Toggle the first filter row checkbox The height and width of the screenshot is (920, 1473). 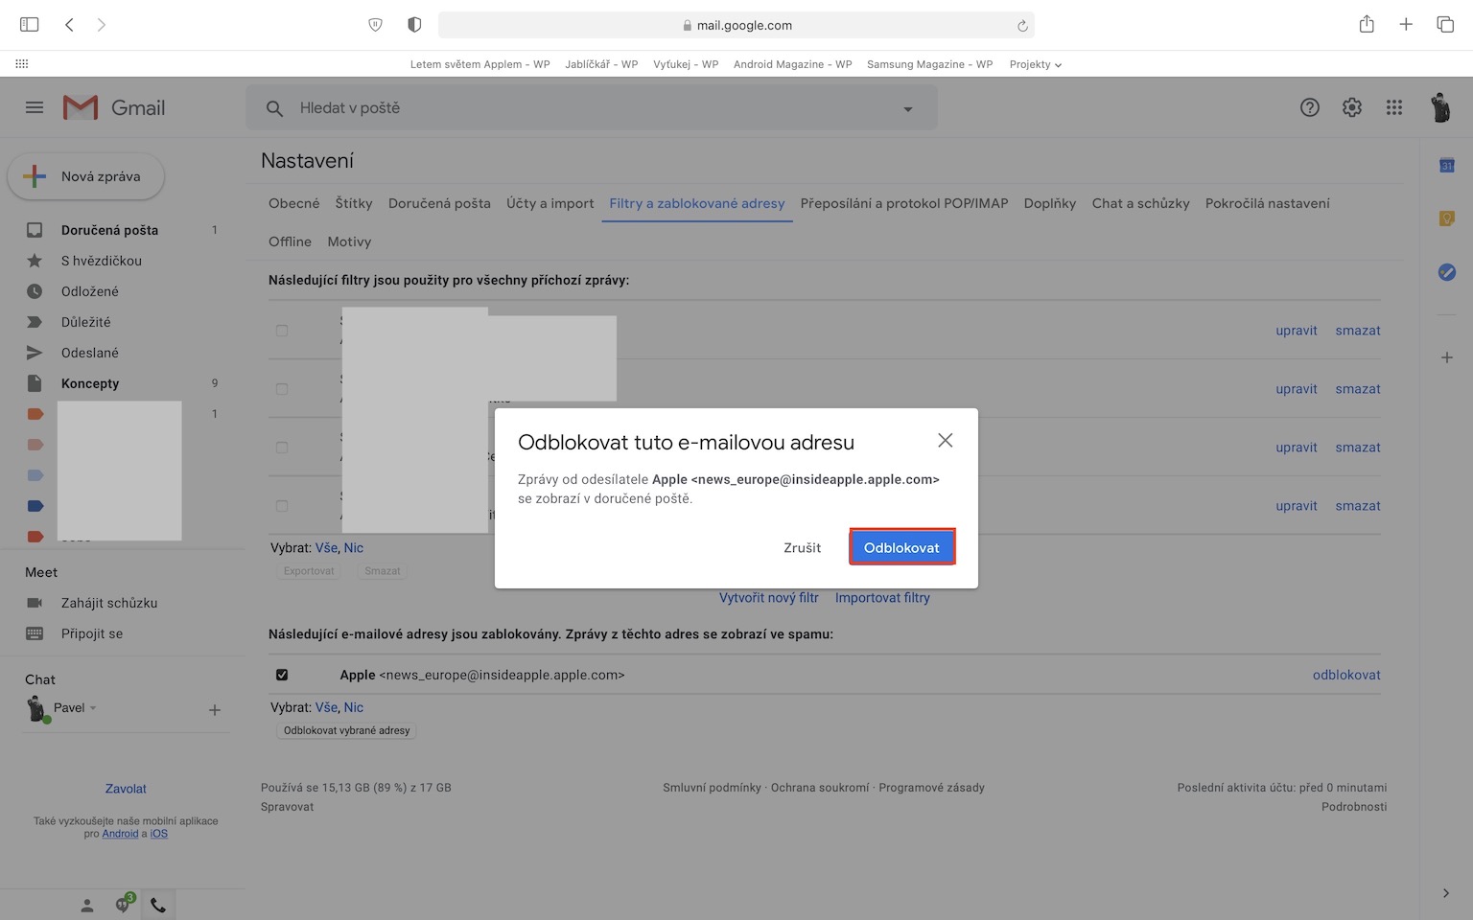point(282,331)
